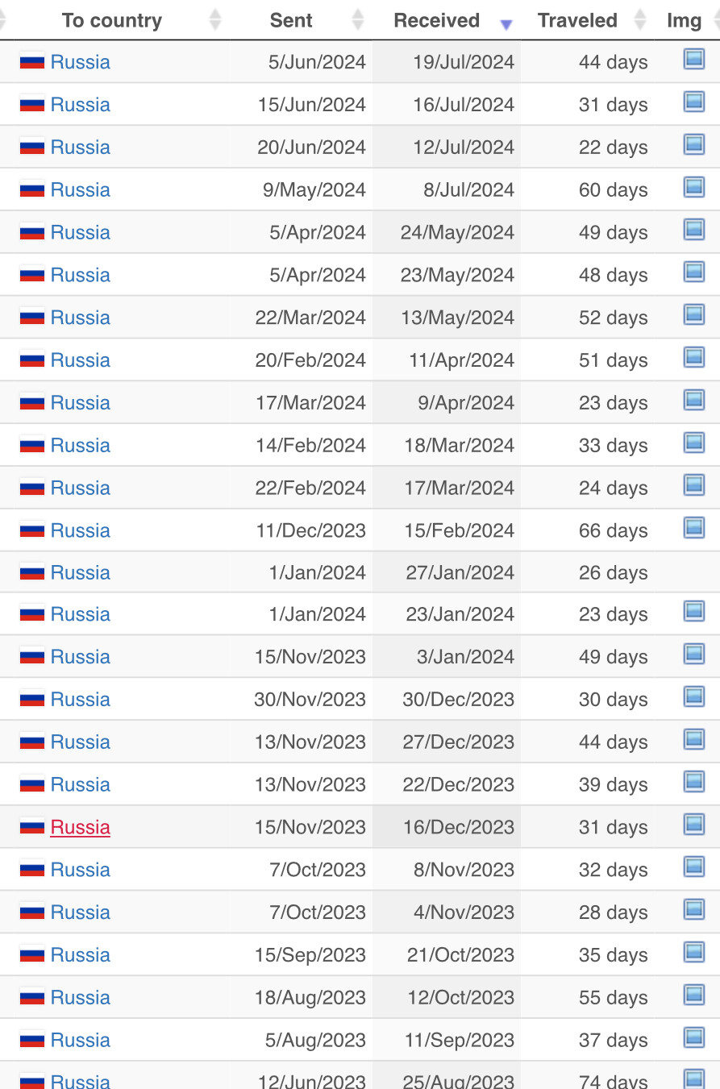View image of 12/Oct/2023 received card
This screenshot has height=1089, width=720.
[x=693, y=995]
